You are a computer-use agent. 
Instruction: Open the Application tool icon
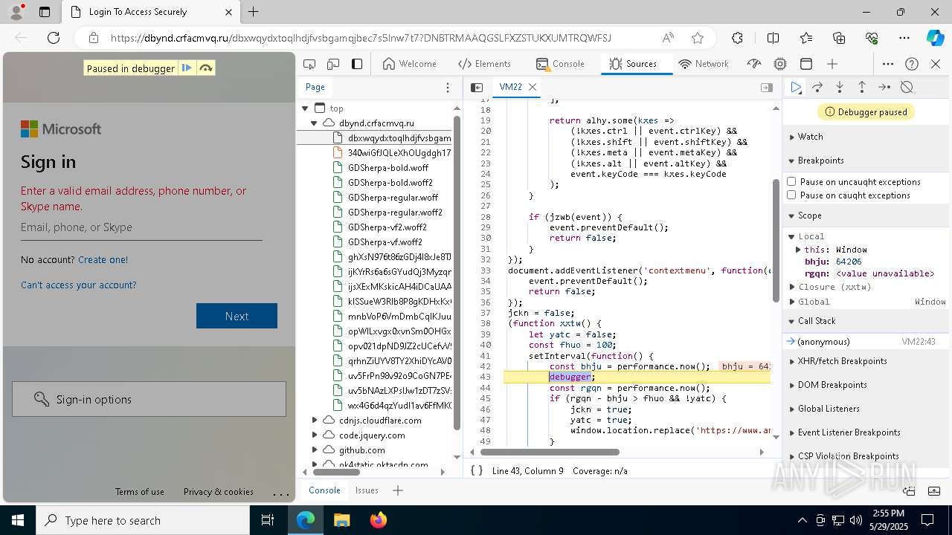click(806, 64)
